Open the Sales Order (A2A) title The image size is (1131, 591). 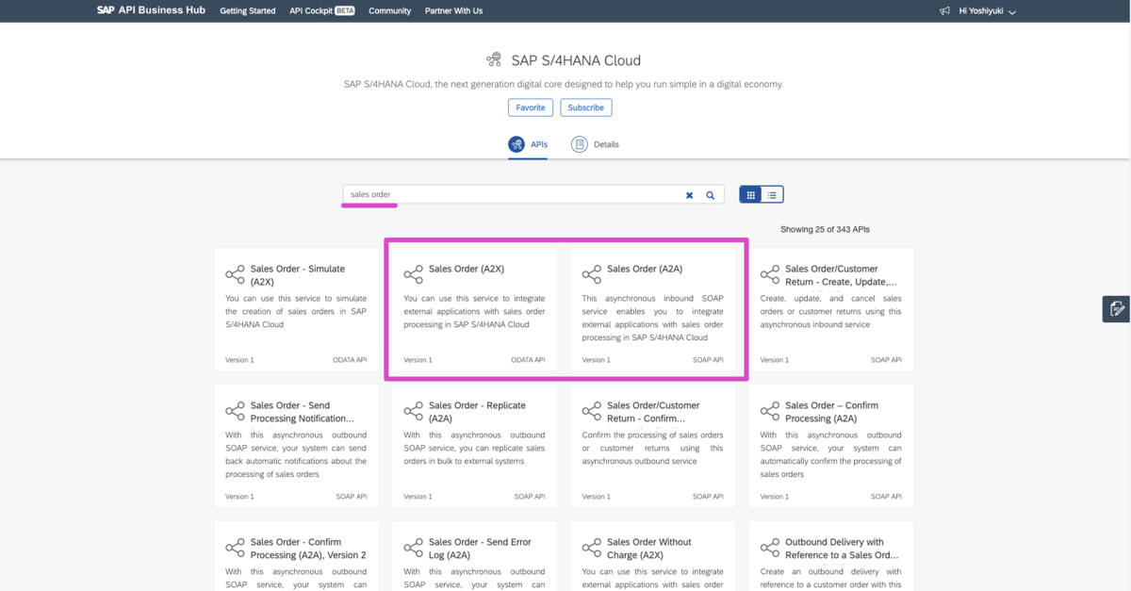tap(645, 269)
